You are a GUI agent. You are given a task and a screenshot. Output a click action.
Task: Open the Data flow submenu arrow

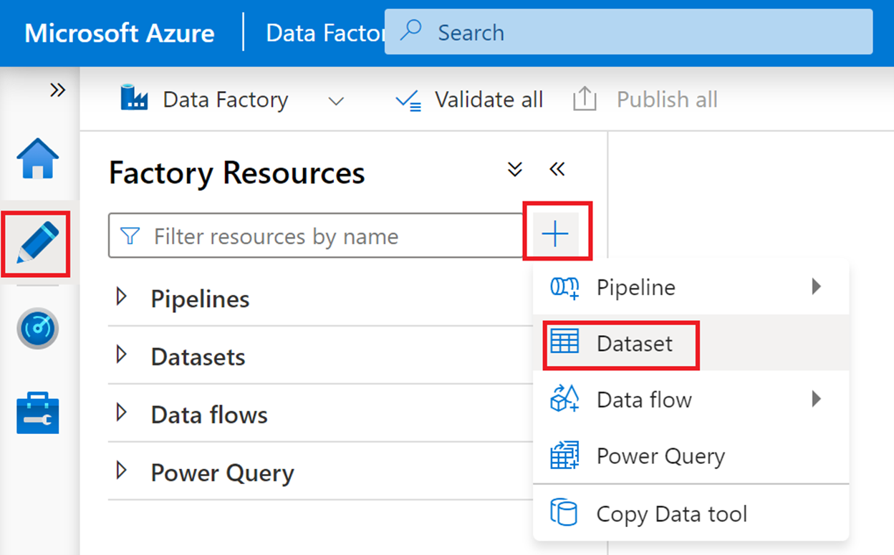coord(816,399)
